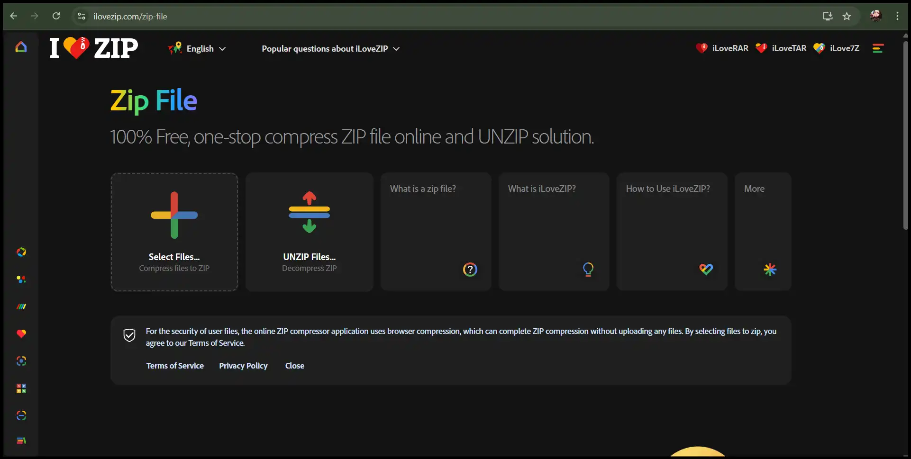Click the site information icon in address bar
The height and width of the screenshot is (459, 911).
[x=82, y=16]
